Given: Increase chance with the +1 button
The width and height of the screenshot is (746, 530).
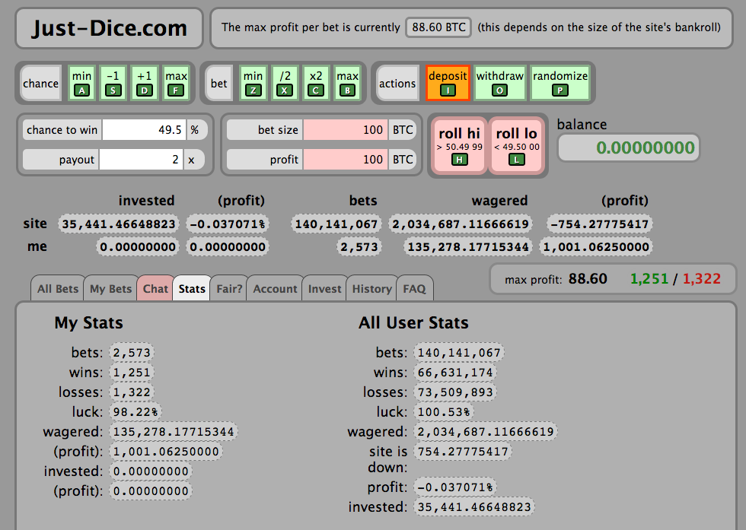Looking at the screenshot, I should 145,83.
